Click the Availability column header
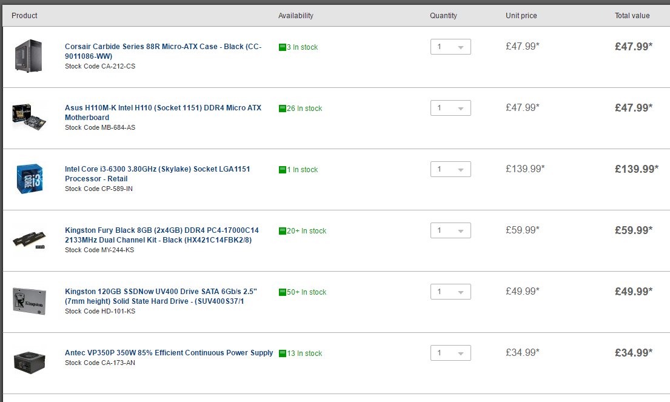Screen dimensions: 670x402 coord(296,15)
